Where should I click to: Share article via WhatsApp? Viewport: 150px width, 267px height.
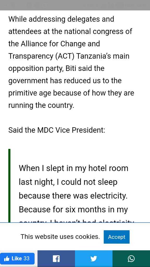tap(131, 259)
